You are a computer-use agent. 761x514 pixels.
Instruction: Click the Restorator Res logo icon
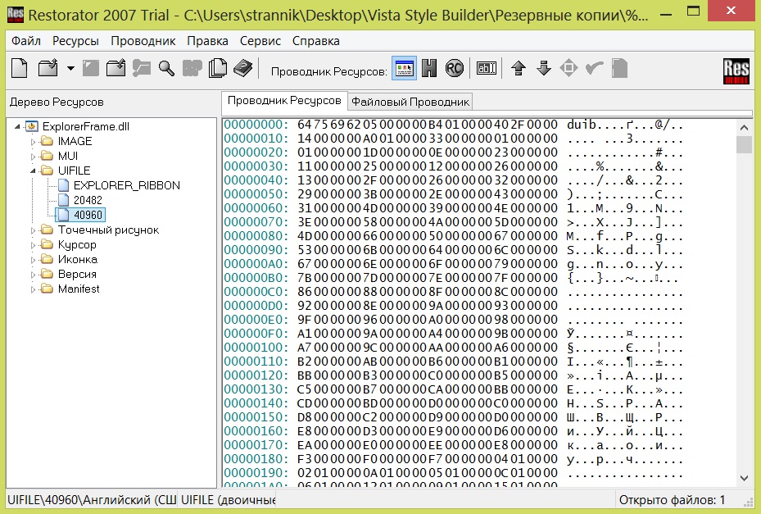click(736, 71)
